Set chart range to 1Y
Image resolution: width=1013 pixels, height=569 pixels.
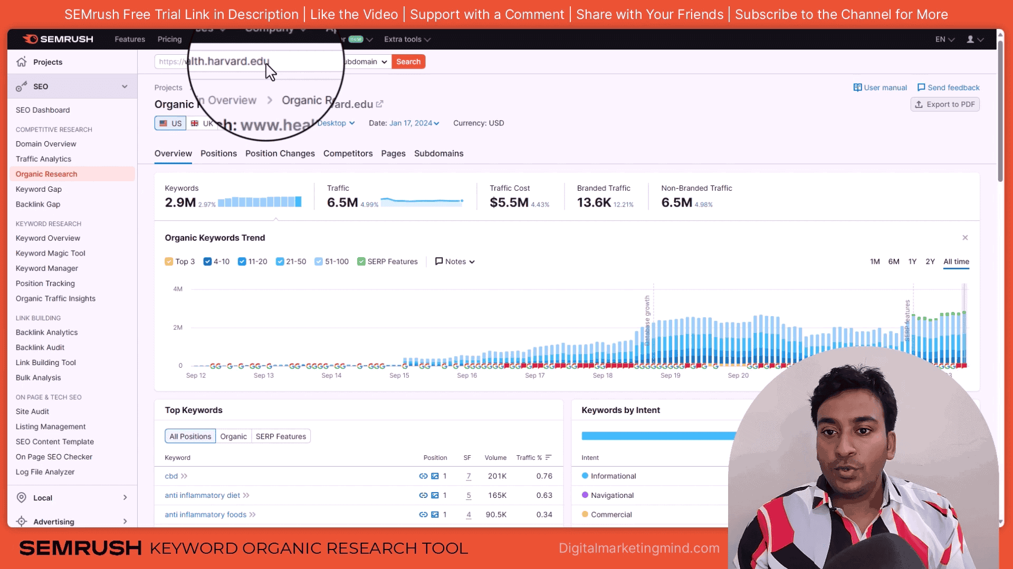click(x=912, y=261)
